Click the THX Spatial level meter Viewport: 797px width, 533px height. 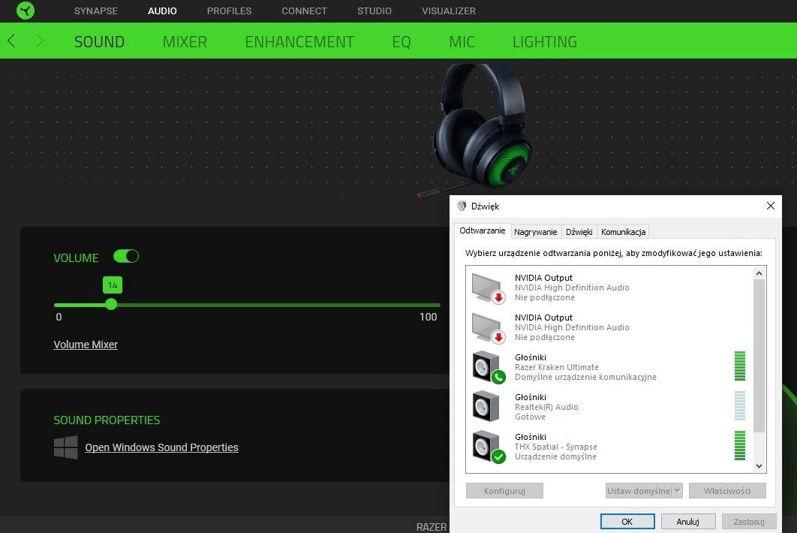click(x=739, y=445)
